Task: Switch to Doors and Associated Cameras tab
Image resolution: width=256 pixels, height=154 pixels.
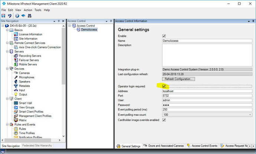Action: tap(164, 146)
